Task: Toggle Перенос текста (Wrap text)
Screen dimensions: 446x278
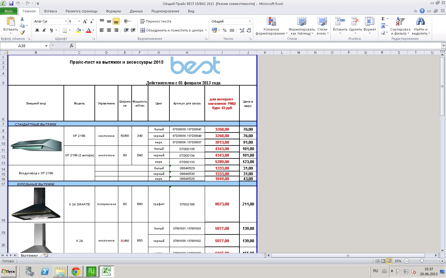Action: 155,21
